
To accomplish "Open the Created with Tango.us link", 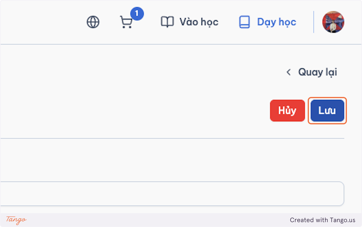I will pyautogui.click(x=322, y=220).
